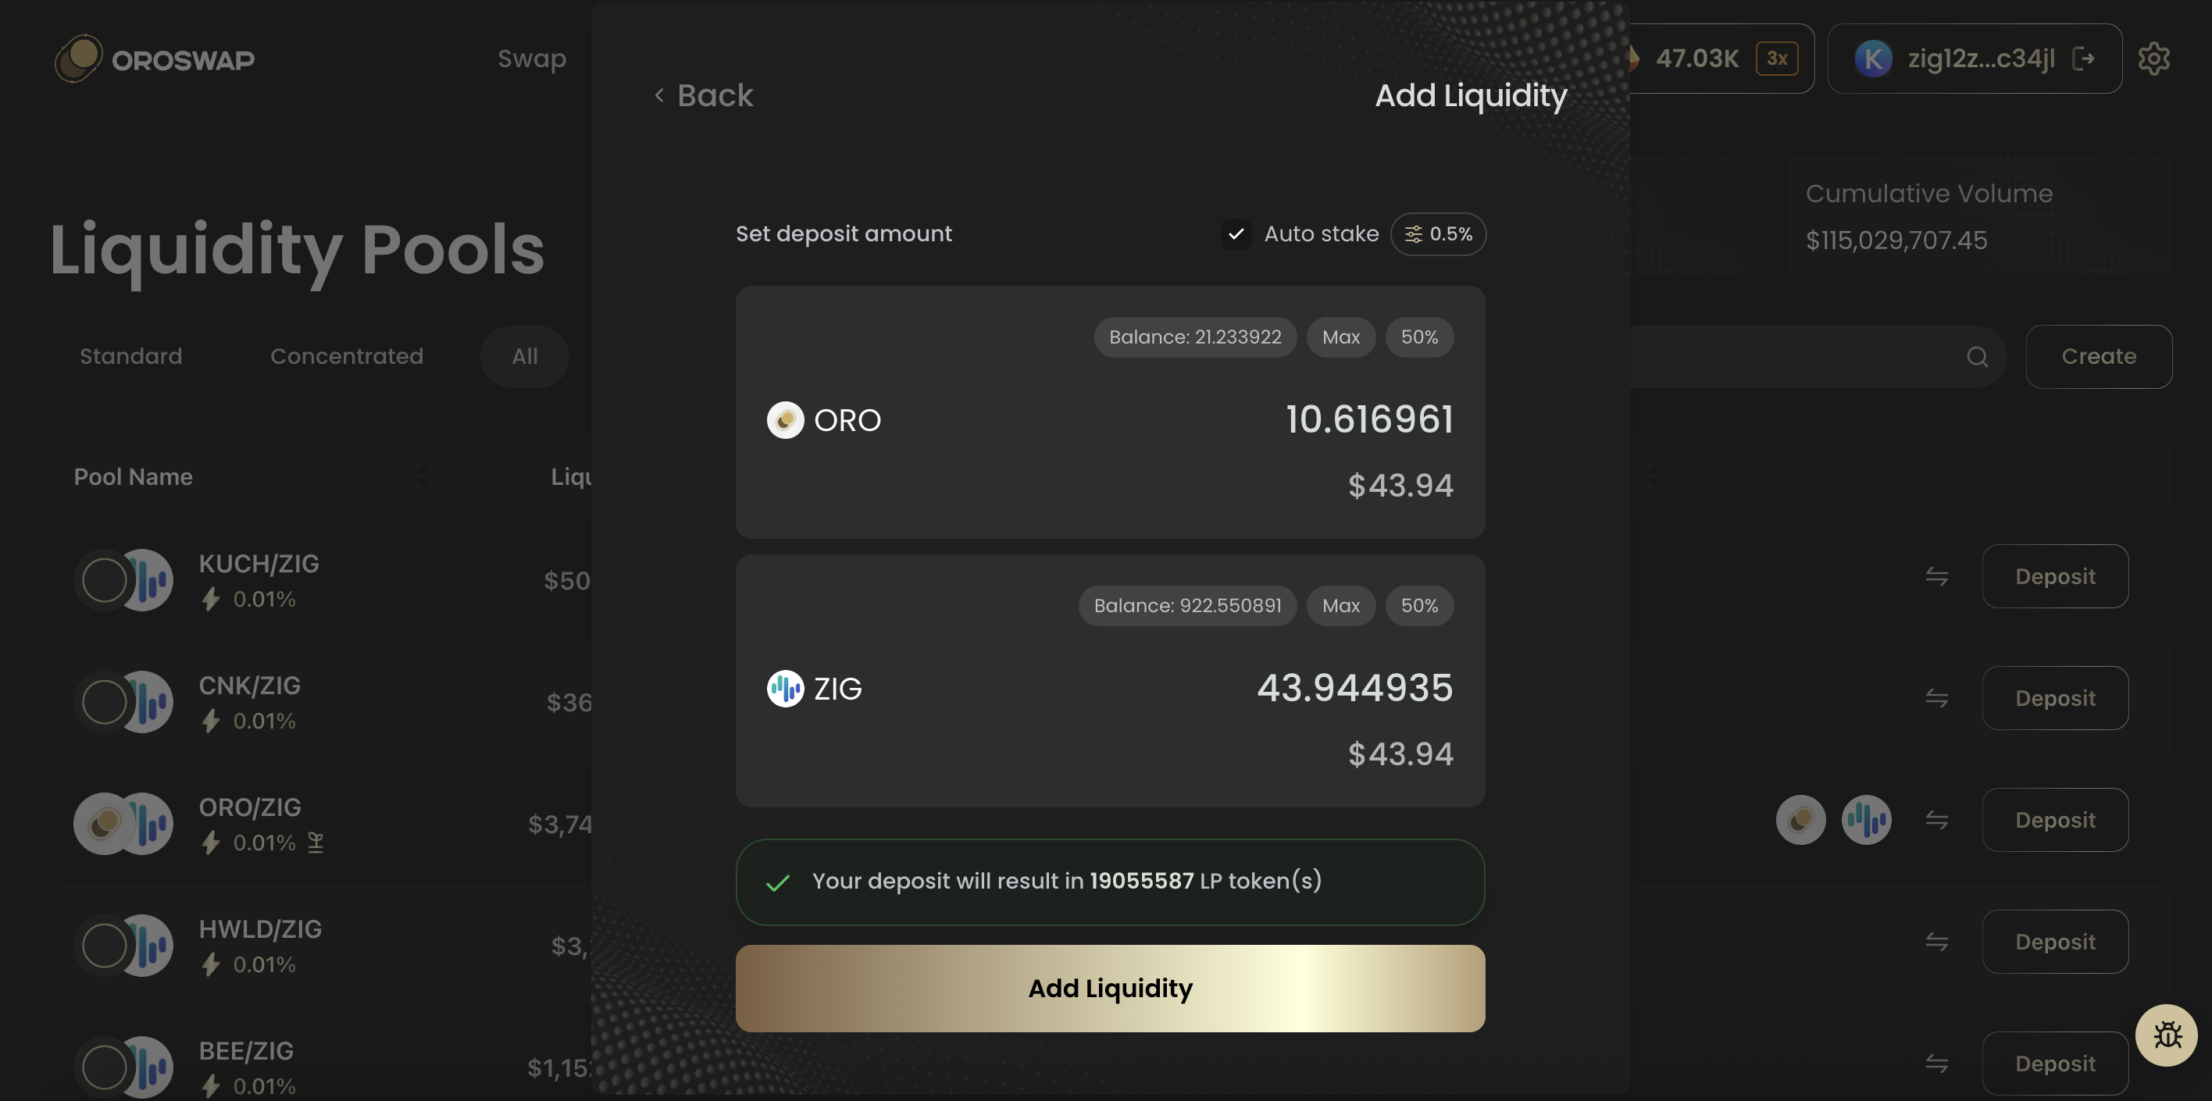The width and height of the screenshot is (2212, 1101).
Task: Toggle the Pool Name sort arrows
Action: click(423, 475)
